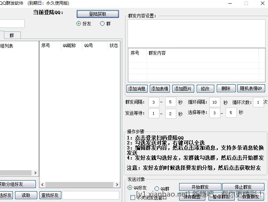Click the 修改 button
Viewport: 268px width, 202px height.
pyautogui.click(x=205, y=89)
